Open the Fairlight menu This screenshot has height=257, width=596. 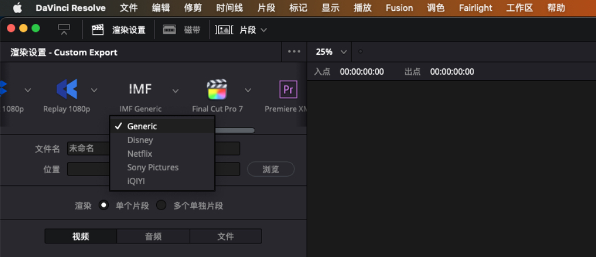point(475,8)
